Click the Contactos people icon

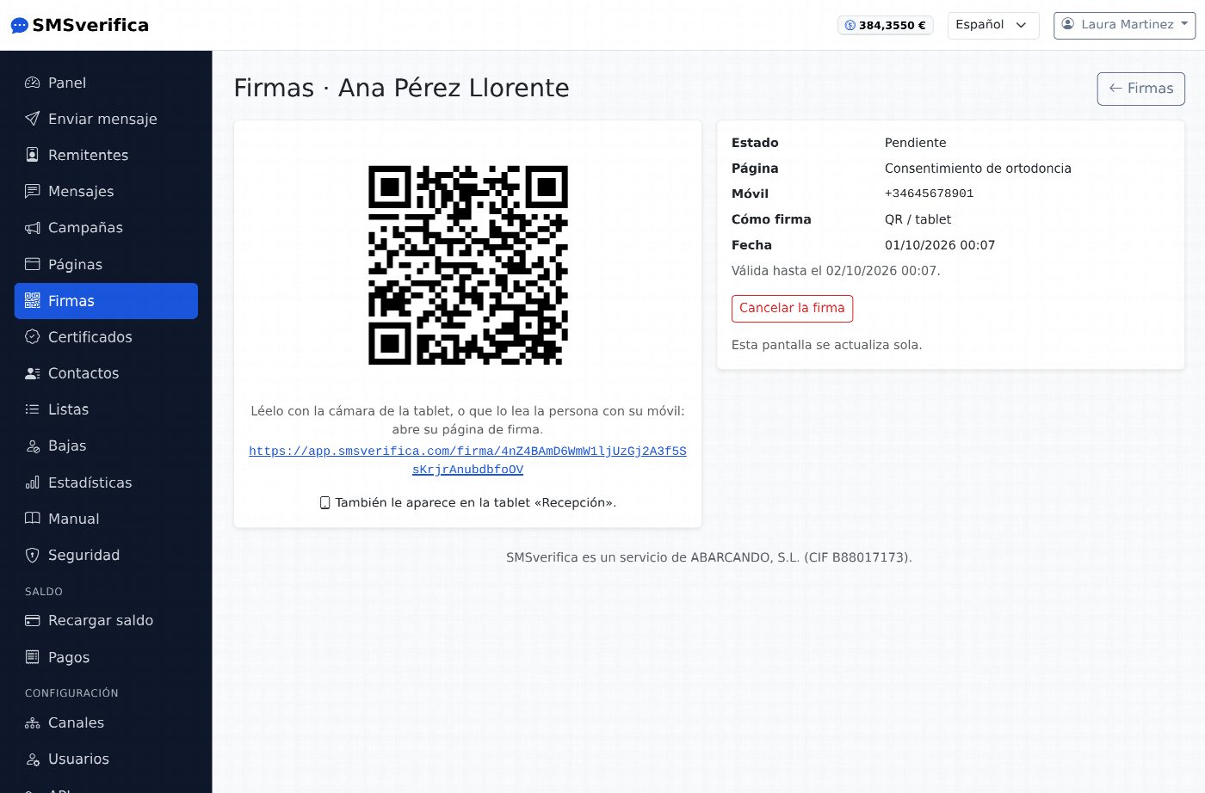[33, 373]
